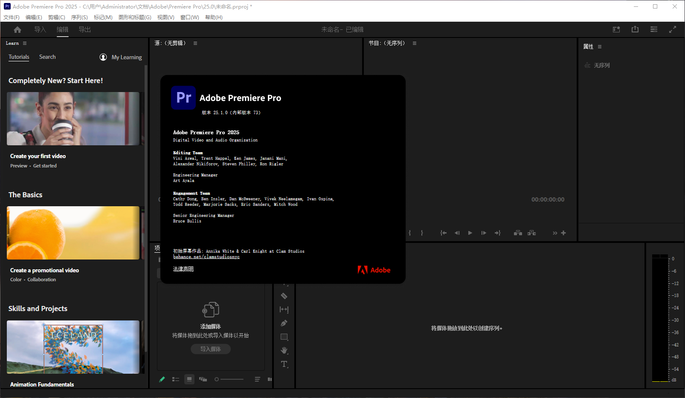Viewport: 685px width, 398px height.
Task: Open the 序列(S) menu
Action: (x=79, y=17)
